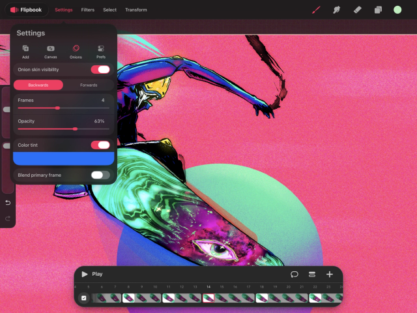Select frame 22 thumbnail

click(x=315, y=298)
